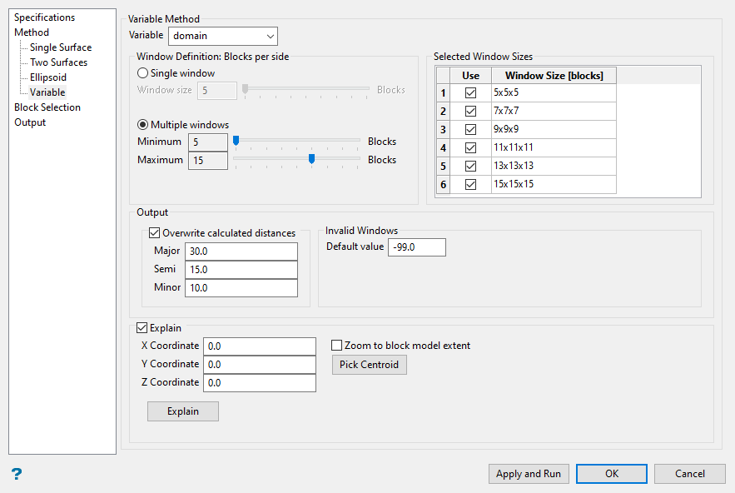Open the Specifications section
Viewport: 735px width, 493px height.
(44, 17)
